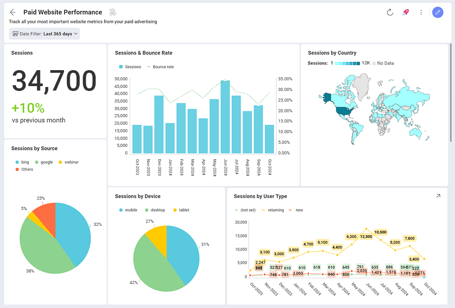Click the 12,500 data label on returning line
The image size is (455, 308).
coord(366,237)
